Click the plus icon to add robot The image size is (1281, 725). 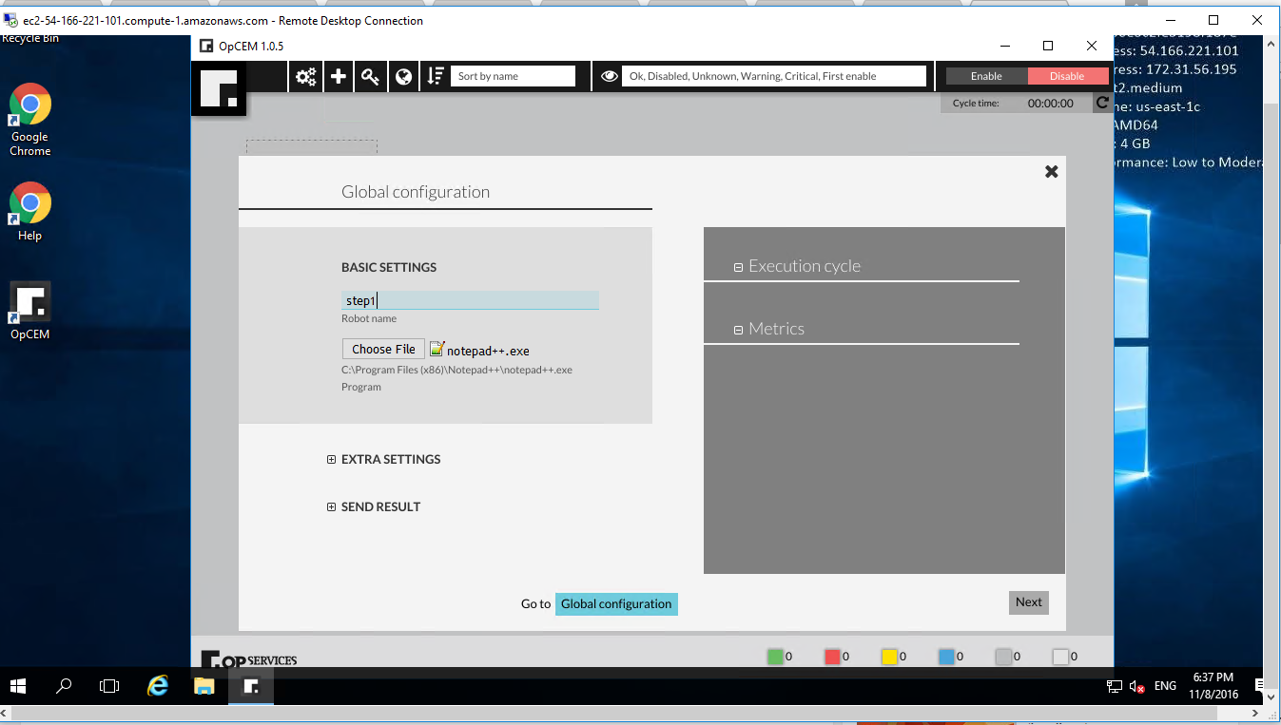pos(339,77)
